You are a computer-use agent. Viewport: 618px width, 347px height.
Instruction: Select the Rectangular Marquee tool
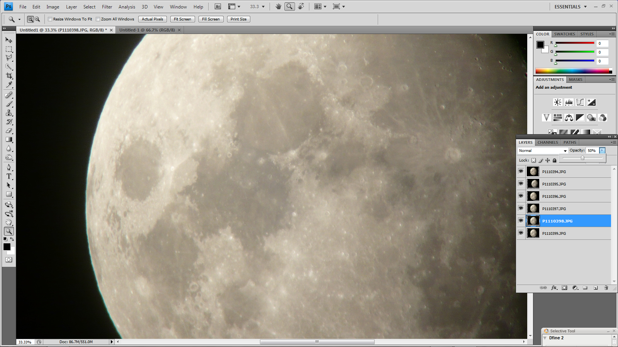click(x=9, y=49)
